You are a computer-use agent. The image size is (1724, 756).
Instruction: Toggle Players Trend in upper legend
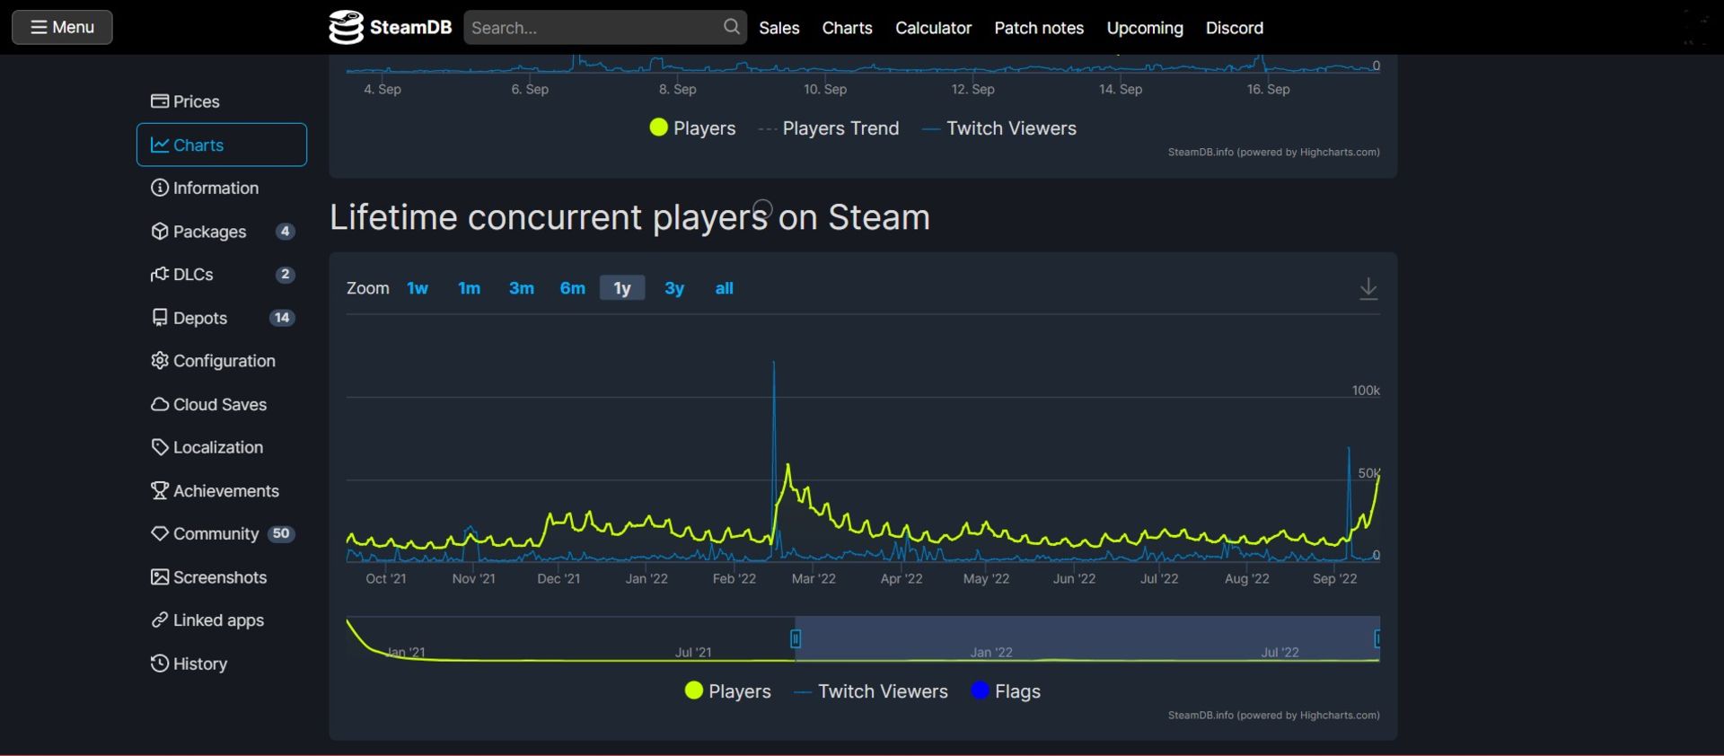(829, 128)
